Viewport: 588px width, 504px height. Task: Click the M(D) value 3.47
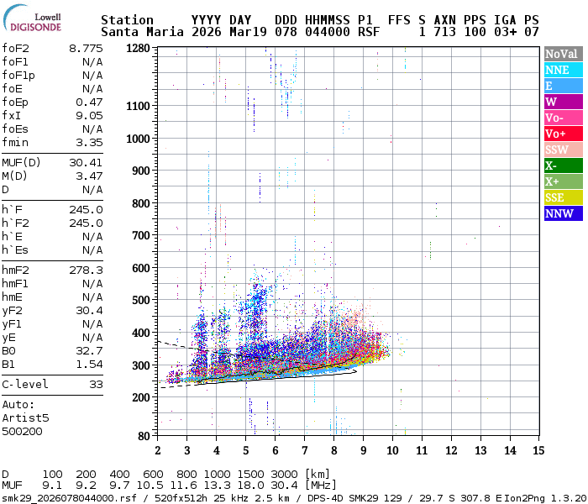tap(89, 176)
